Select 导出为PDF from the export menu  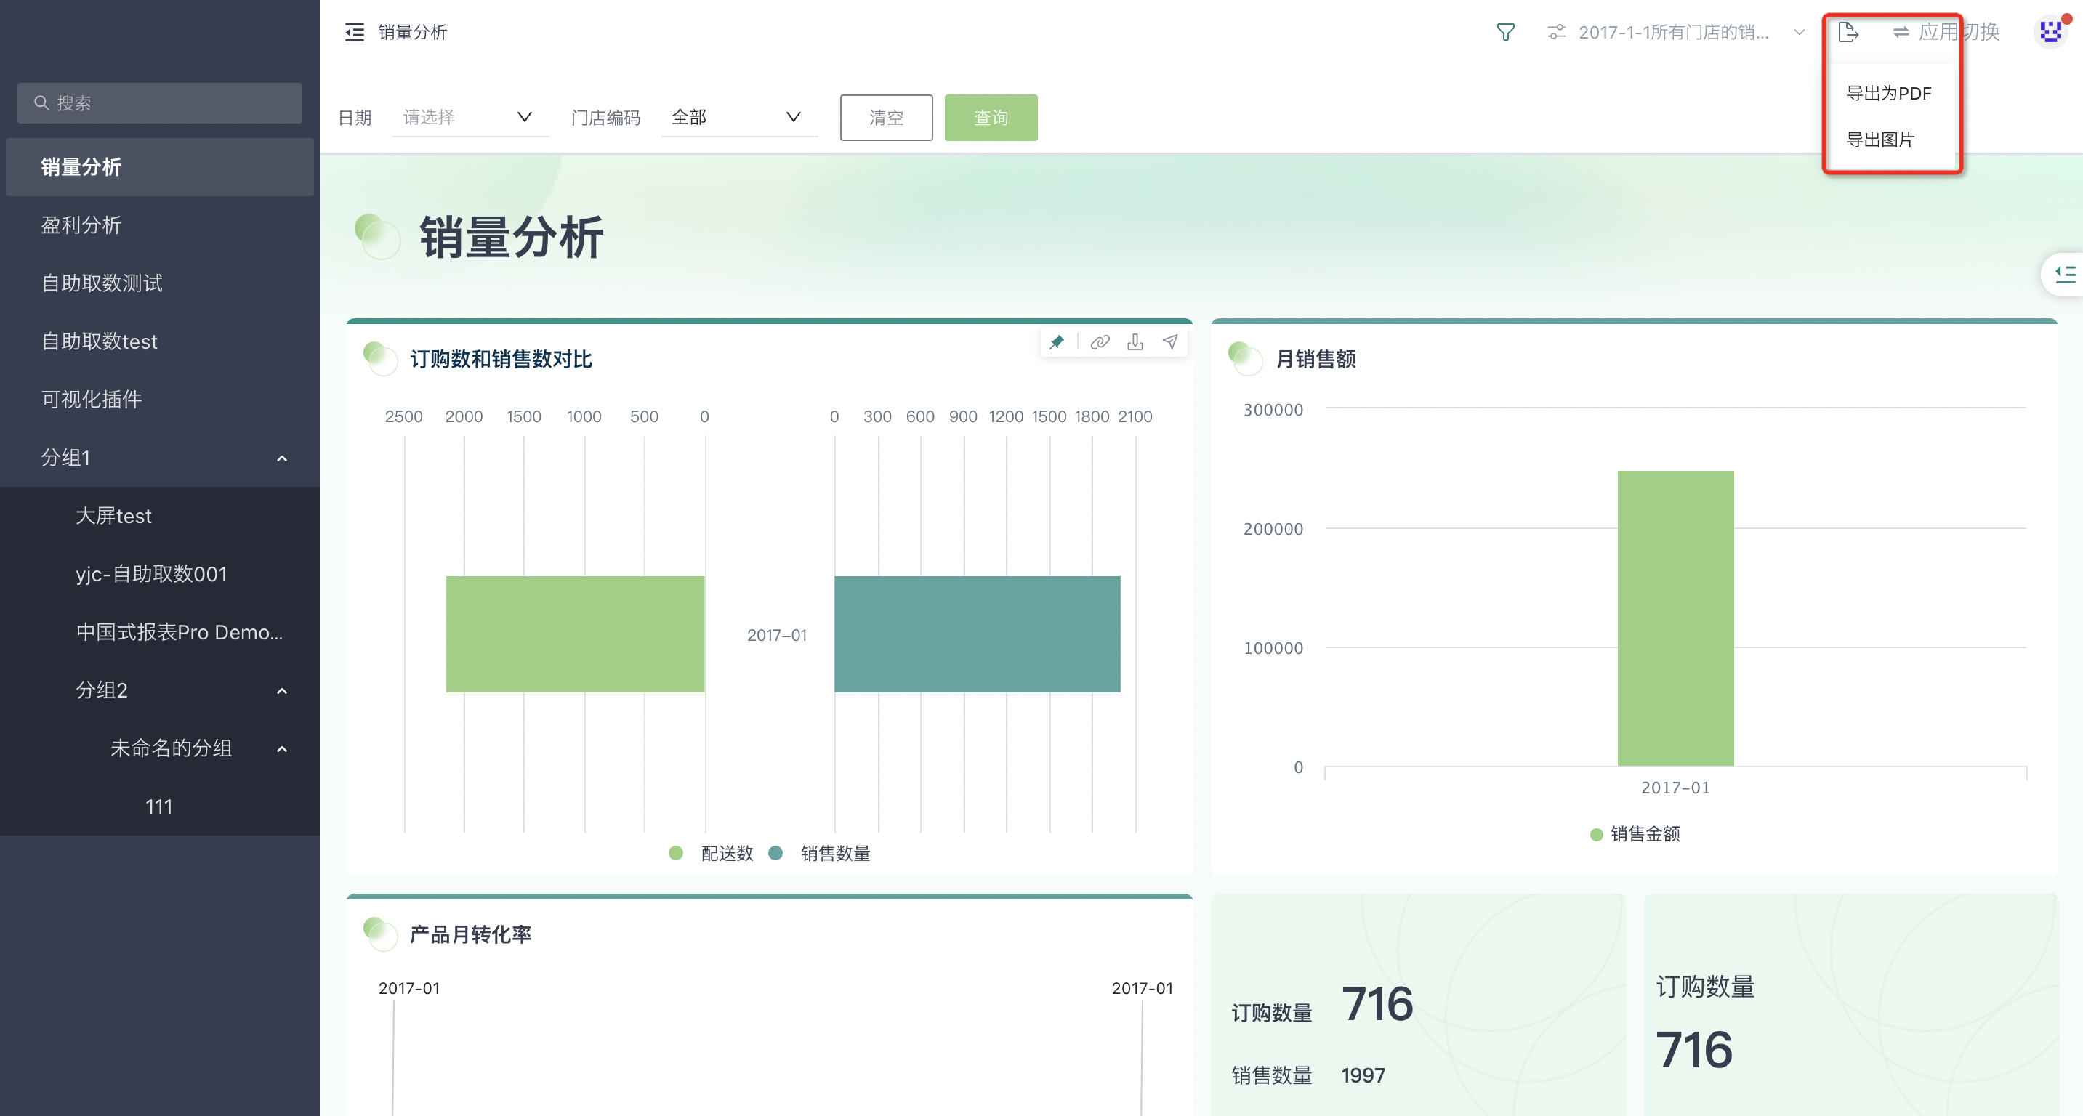point(1888,93)
